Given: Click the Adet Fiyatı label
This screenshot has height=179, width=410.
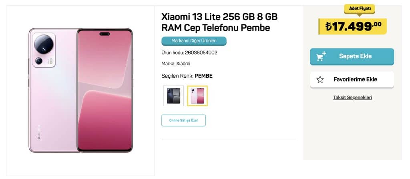Looking at the screenshot, I should point(360,9).
